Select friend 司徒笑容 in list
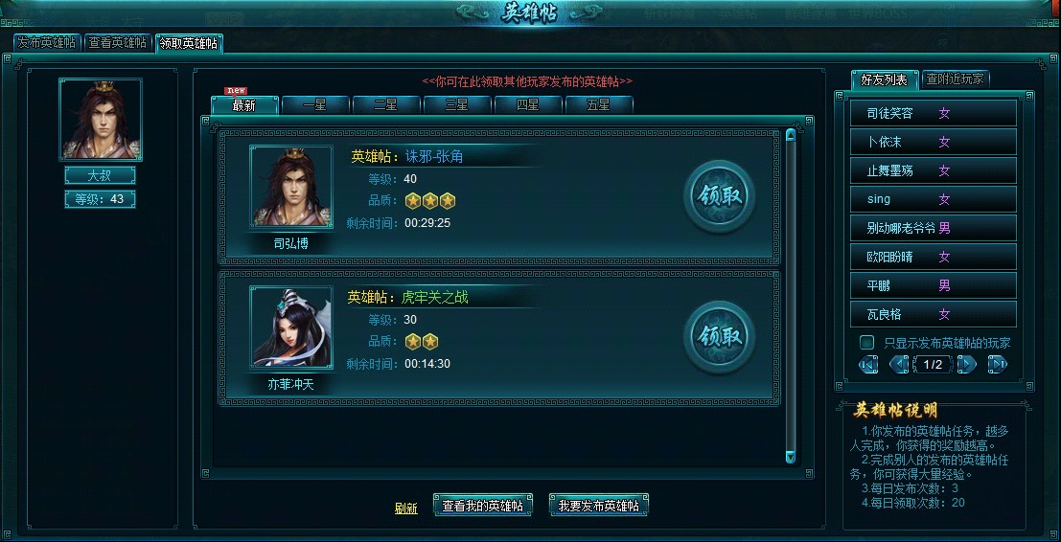Viewport: 1061px width, 542px height. click(934, 114)
